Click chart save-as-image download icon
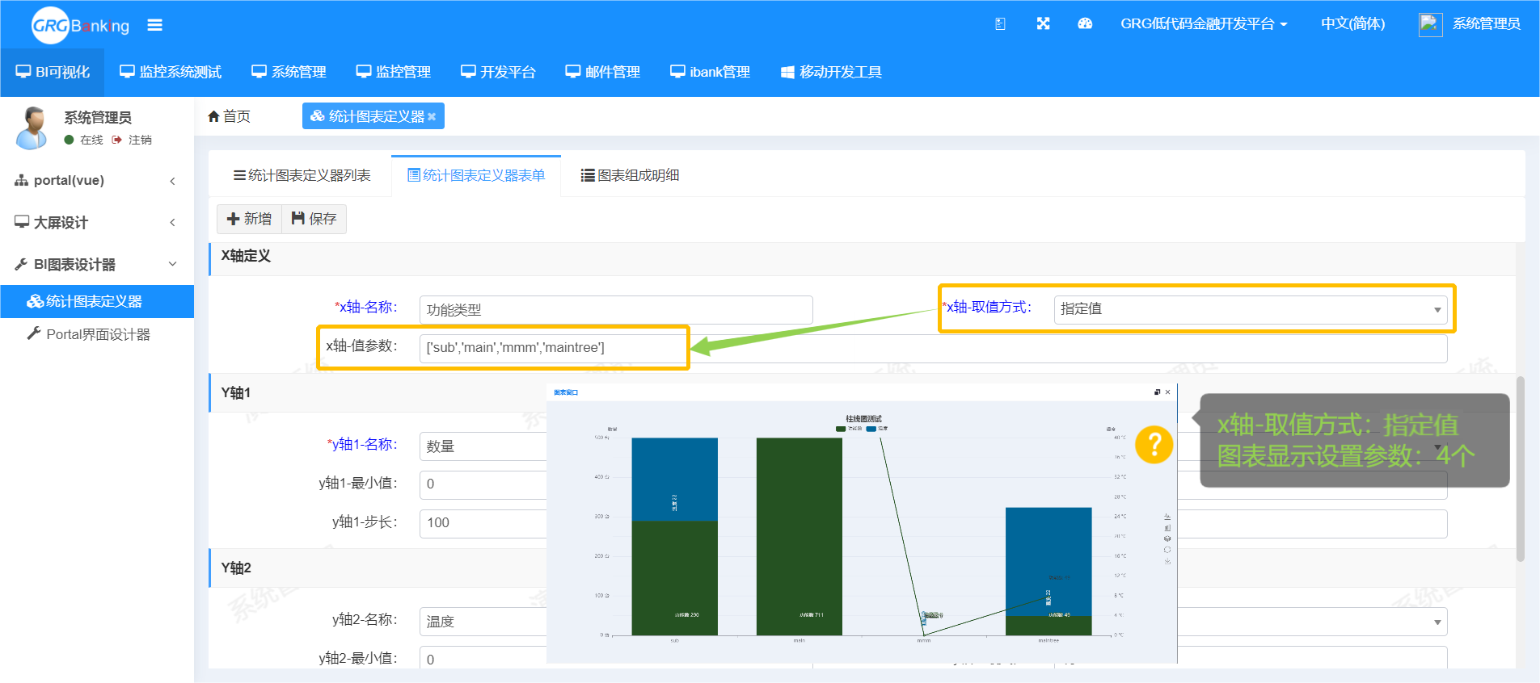This screenshot has width=1540, height=683. [x=1167, y=561]
